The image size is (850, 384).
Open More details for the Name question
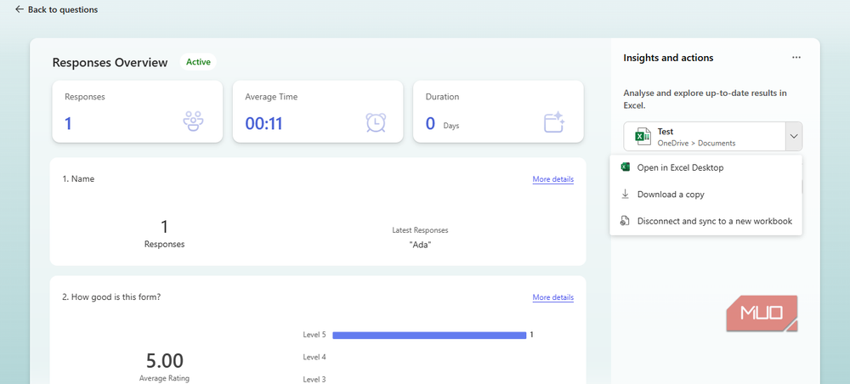(553, 179)
